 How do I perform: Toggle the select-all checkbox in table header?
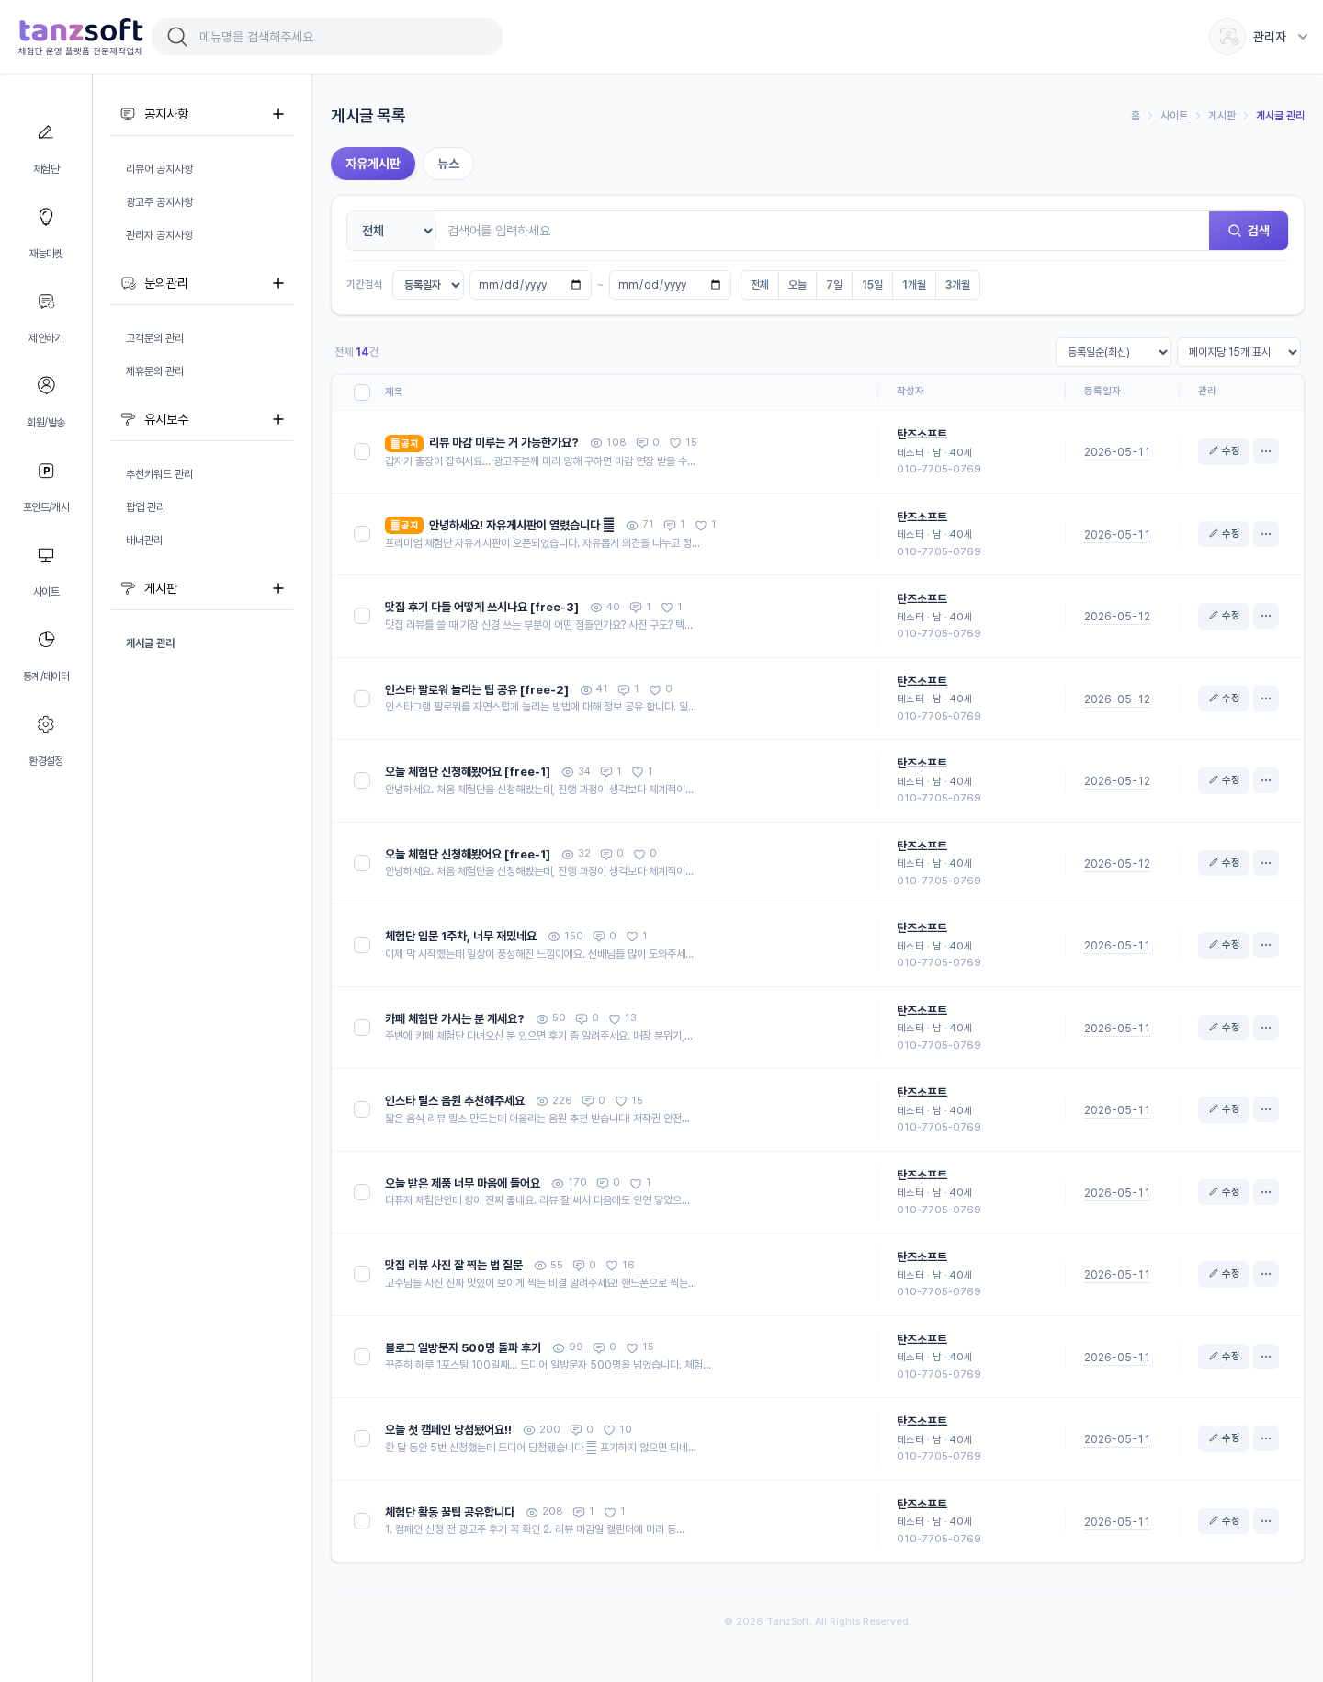point(362,392)
